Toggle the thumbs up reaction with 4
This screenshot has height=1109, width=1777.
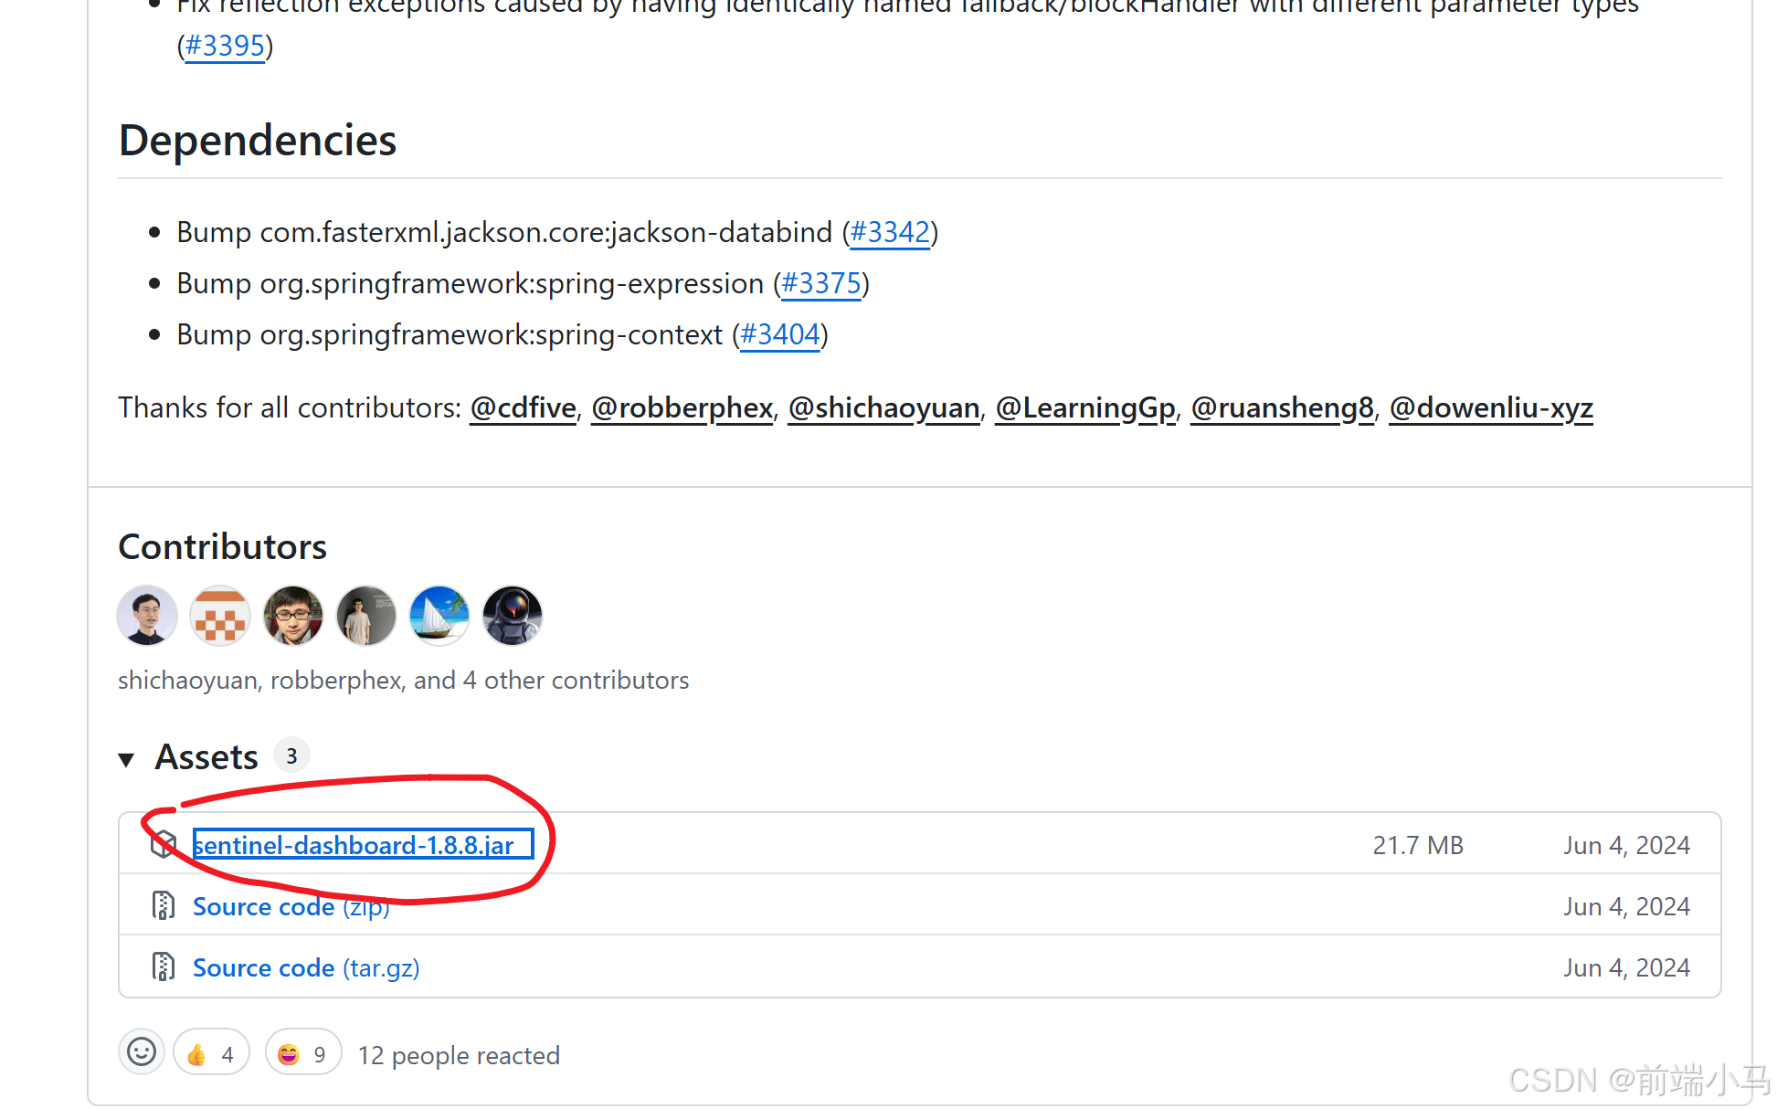[211, 1052]
